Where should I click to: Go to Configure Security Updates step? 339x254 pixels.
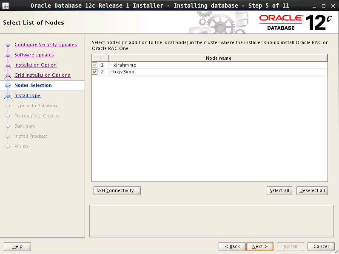[46, 45]
